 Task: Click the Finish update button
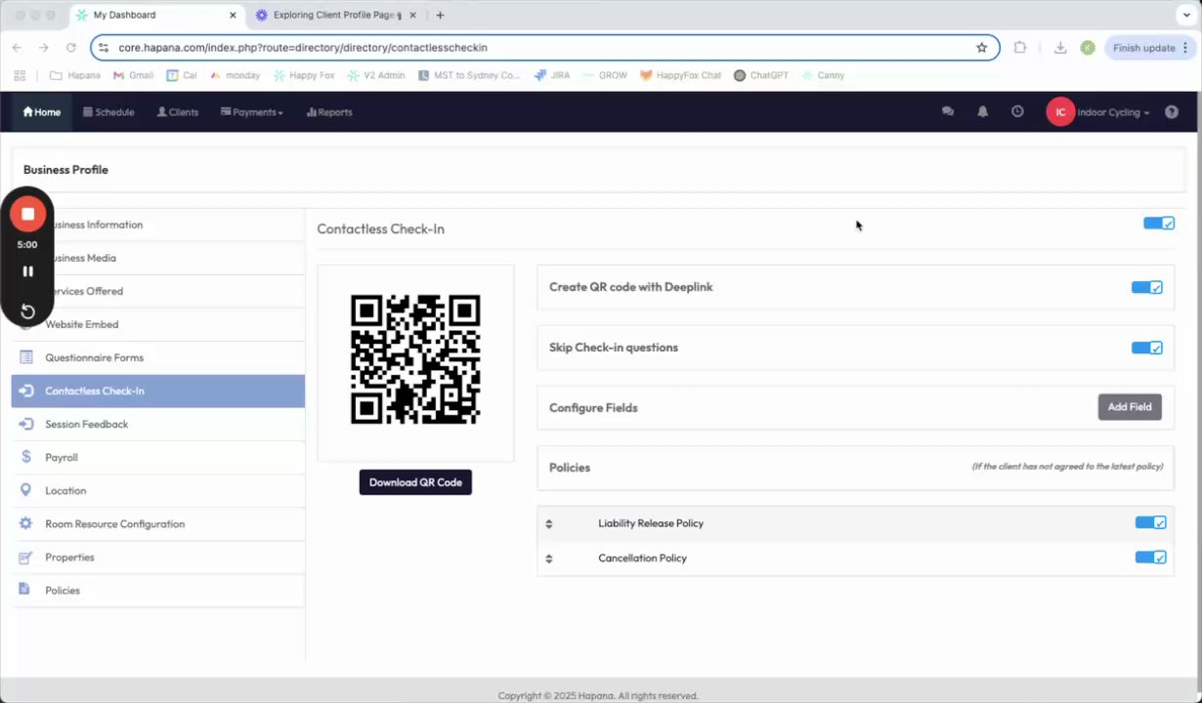click(1150, 47)
